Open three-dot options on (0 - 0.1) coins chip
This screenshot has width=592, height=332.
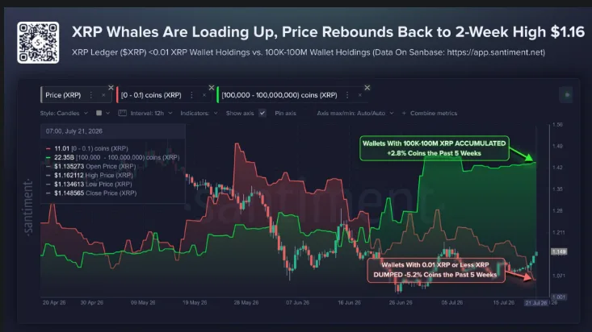[191, 95]
